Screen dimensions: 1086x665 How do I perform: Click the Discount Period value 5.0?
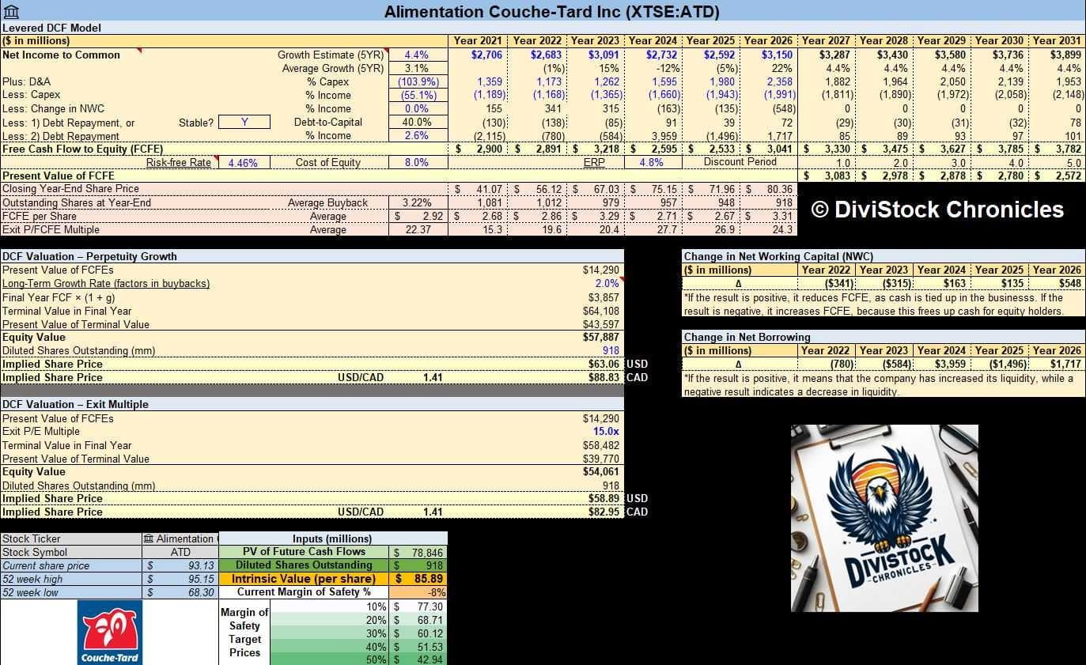[1073, 162]
